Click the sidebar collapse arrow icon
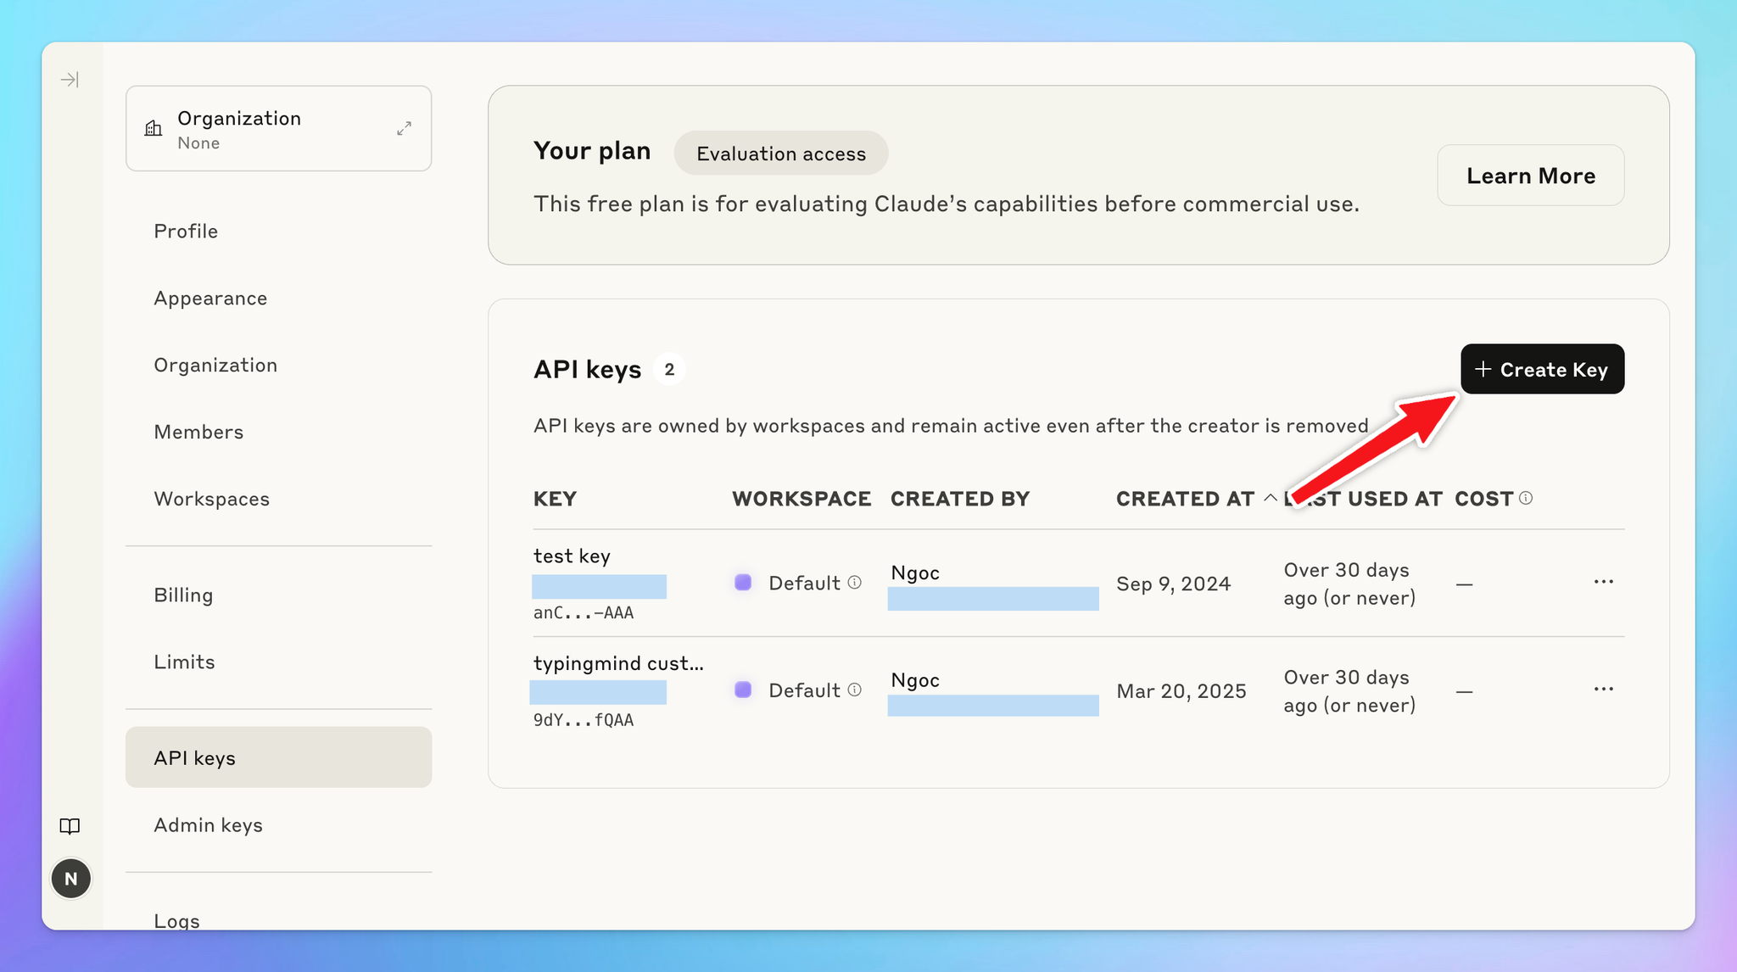 [x=70, y=80]
